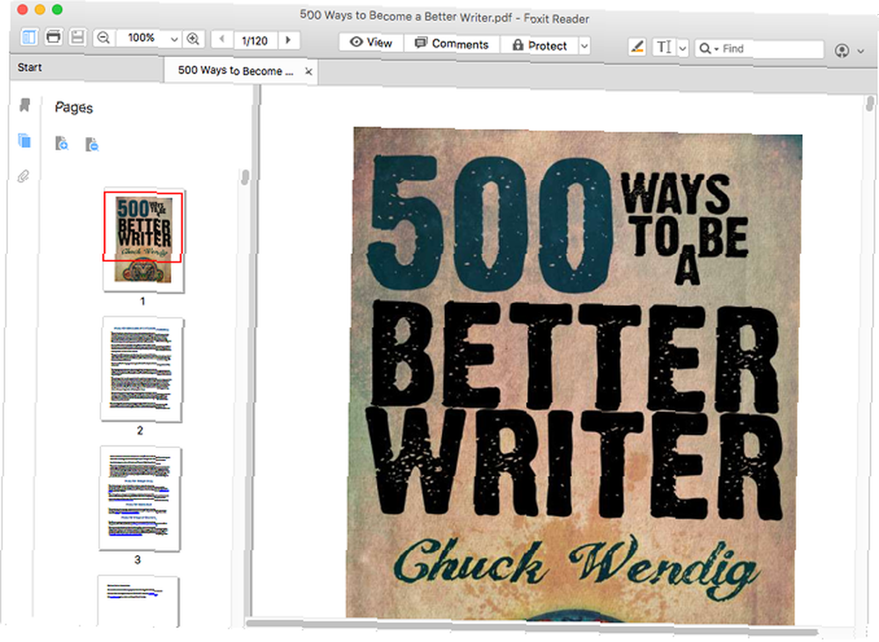Click the Print icon in toolbar
The image size is (879, 642).
[54, 37]
